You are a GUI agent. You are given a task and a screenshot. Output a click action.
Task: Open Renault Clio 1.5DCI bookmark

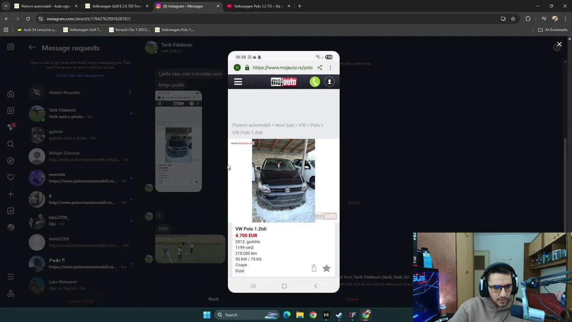(x=129, y=30)
